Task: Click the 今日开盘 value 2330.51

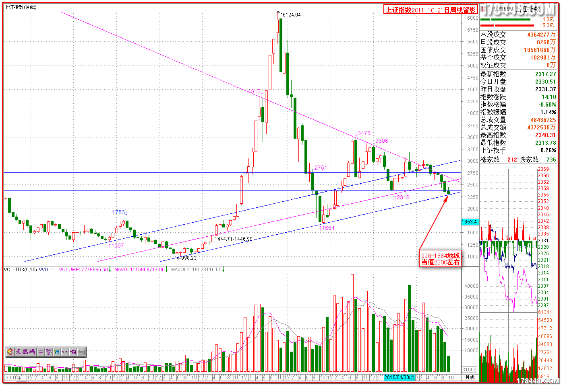Action: click(545, 82)
